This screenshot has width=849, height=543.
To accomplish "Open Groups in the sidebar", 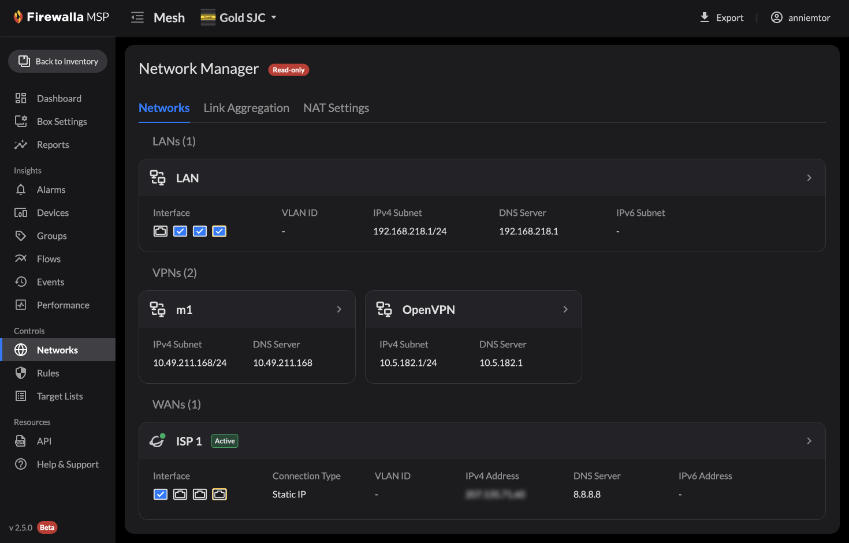I will (x=52, y=236).
